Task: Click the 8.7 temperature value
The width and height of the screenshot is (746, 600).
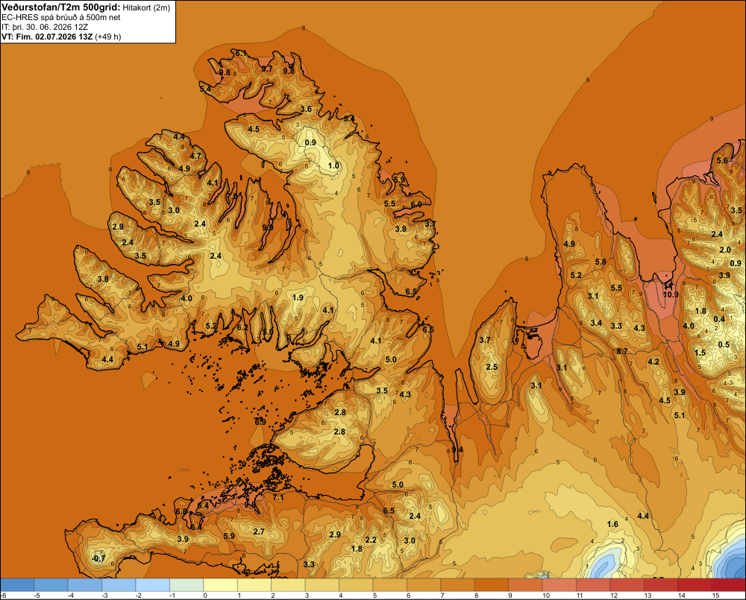Action: [622, 351]
